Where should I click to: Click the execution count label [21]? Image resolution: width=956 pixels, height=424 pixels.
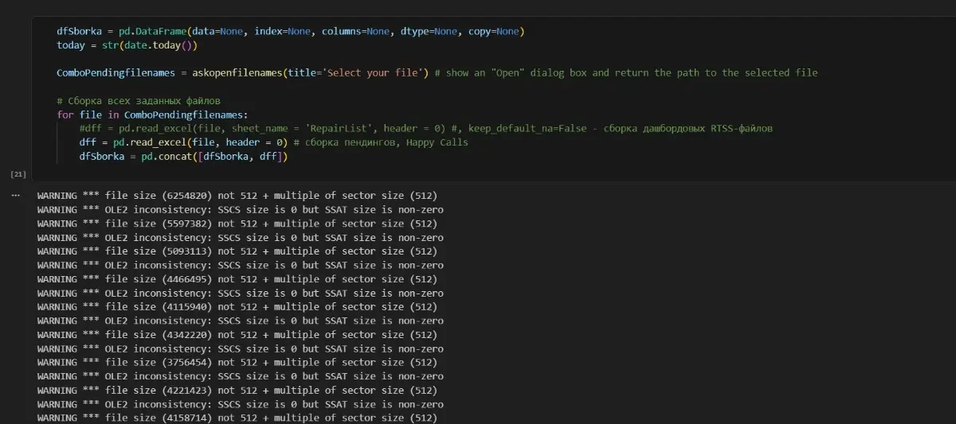18,173
